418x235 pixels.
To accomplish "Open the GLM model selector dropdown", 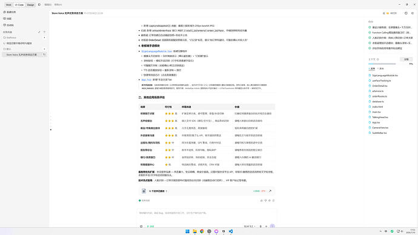I will click(x=250, y=227).
